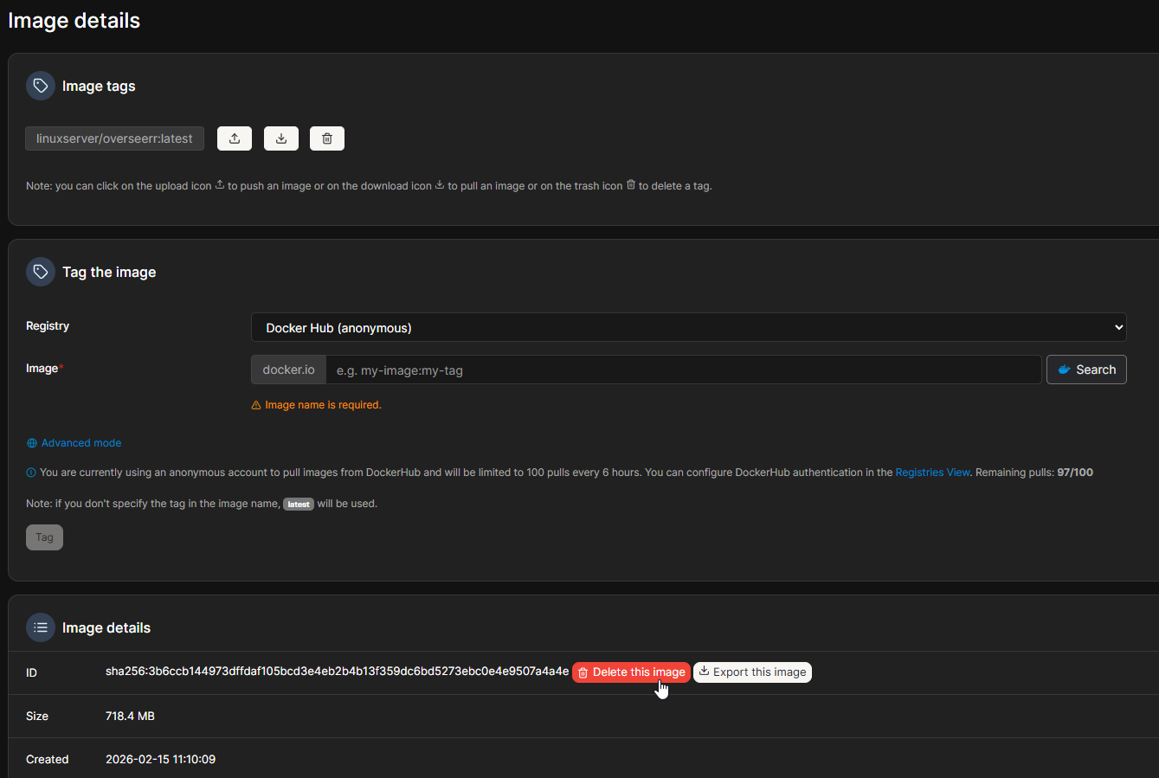1159x778 pixels.
Task: Click the grey Tag button
Action: [44, 537]
